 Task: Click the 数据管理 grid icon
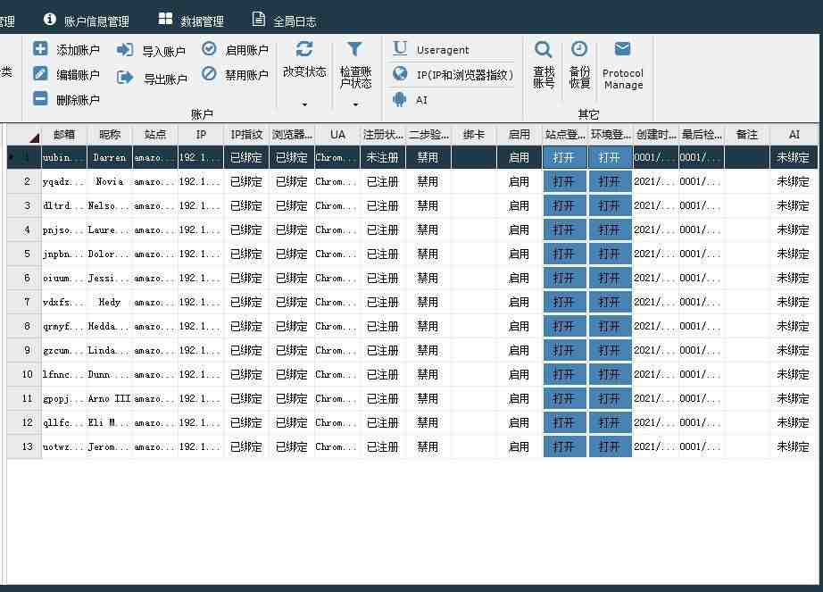click(165, 19)
